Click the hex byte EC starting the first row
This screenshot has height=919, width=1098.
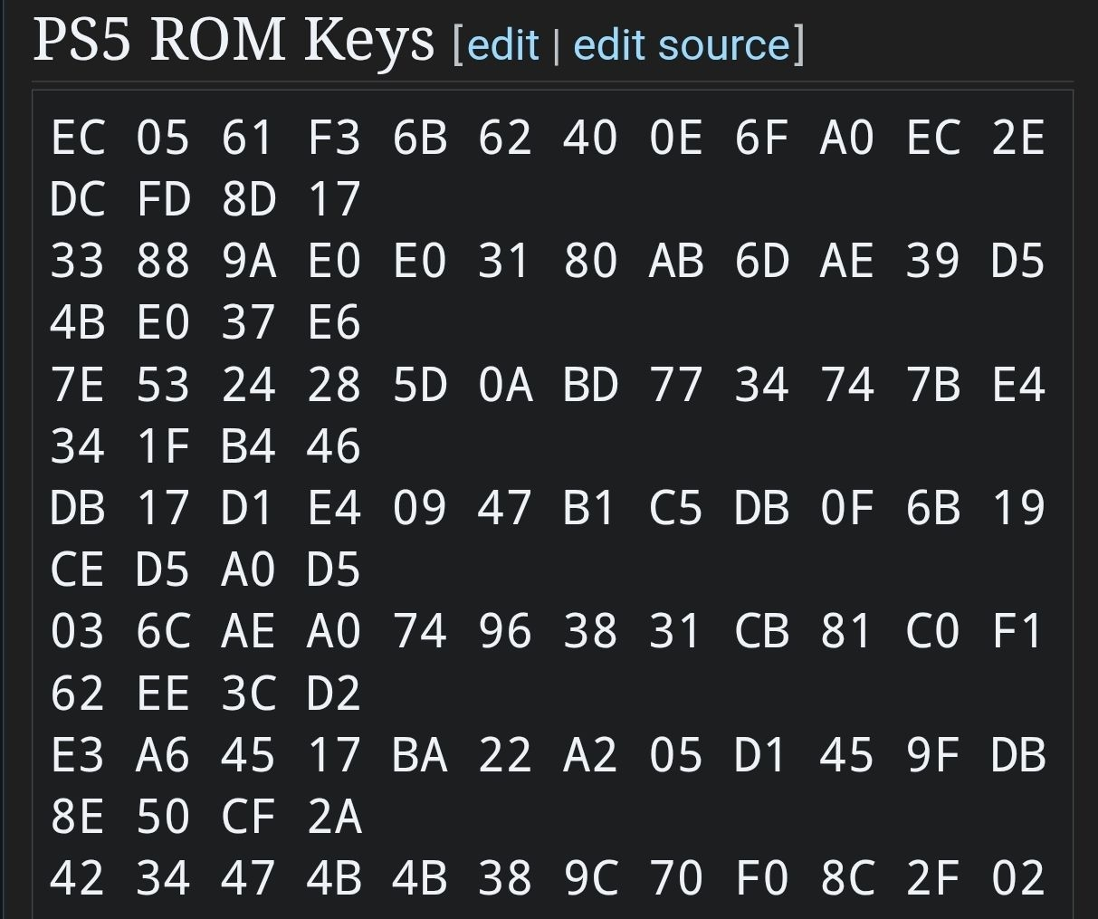pos(77,139)
